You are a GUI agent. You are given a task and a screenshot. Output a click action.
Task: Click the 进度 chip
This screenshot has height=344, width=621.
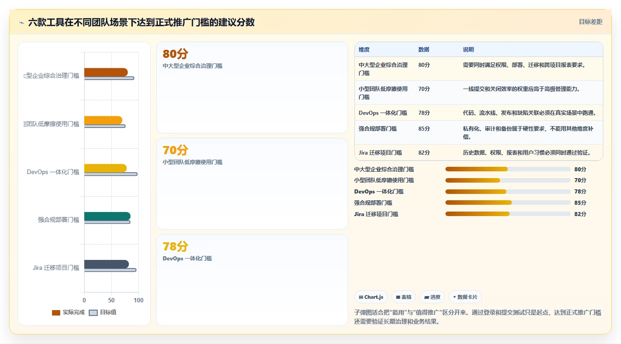(x=432, y=297)
